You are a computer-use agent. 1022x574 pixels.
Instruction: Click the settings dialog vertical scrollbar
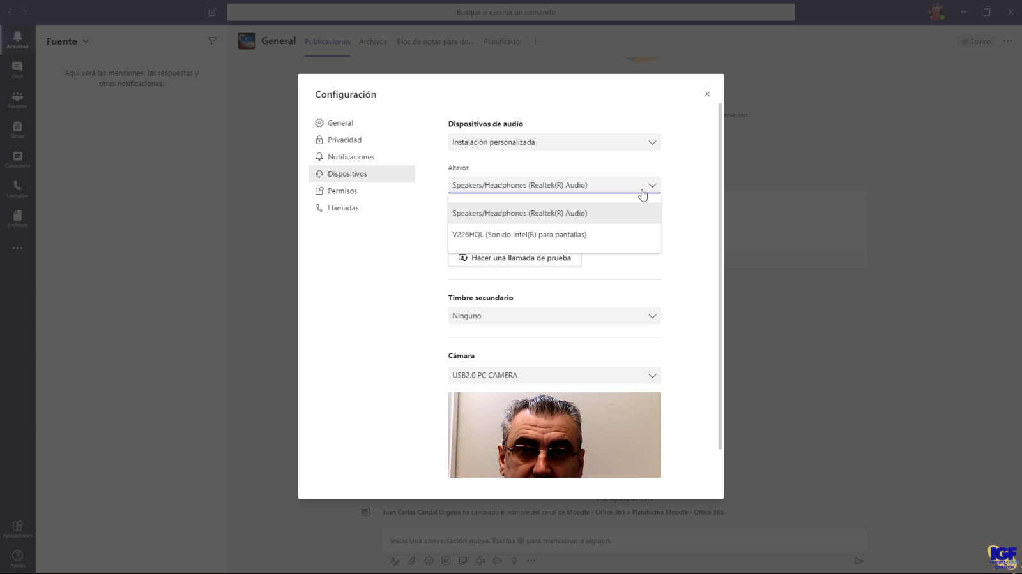(x=720, y=274)
